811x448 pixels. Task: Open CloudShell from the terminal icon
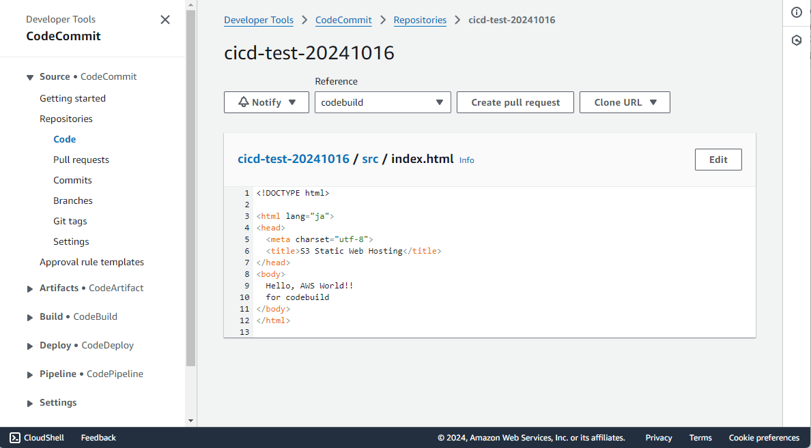[x=16, y=438]
